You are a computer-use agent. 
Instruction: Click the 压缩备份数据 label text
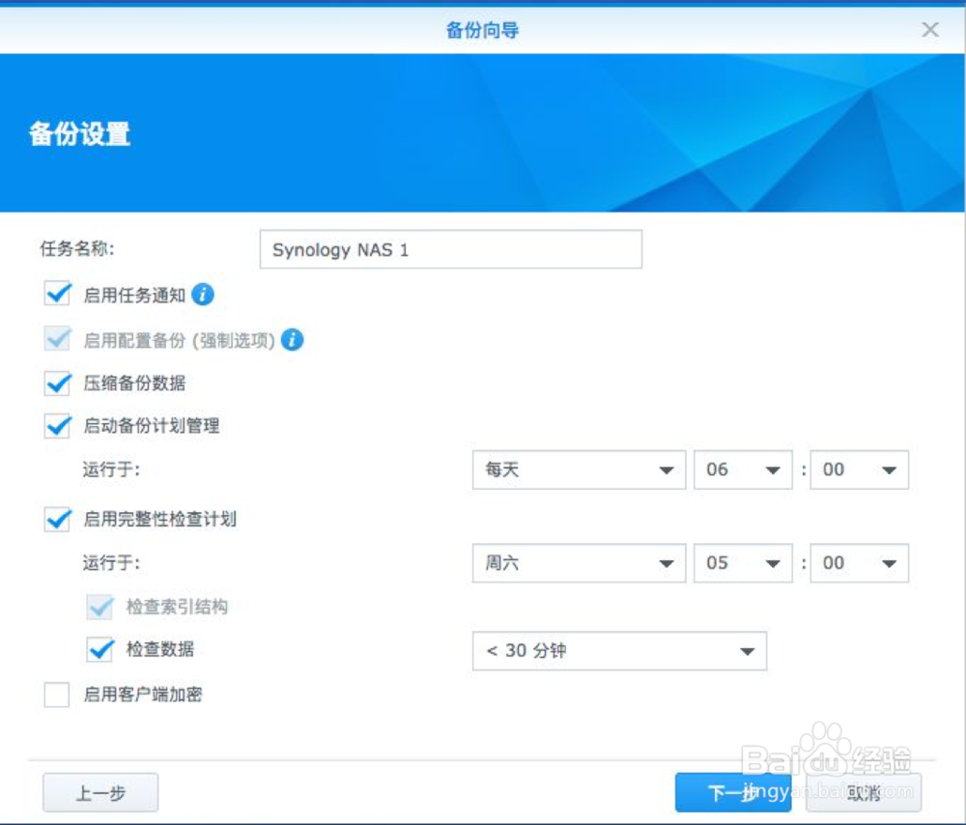point(134,384)
